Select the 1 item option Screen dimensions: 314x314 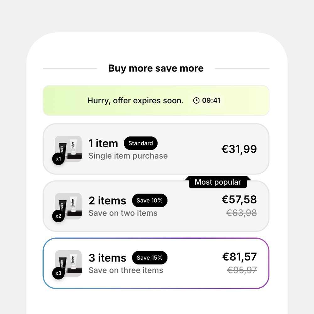point(156,149)
